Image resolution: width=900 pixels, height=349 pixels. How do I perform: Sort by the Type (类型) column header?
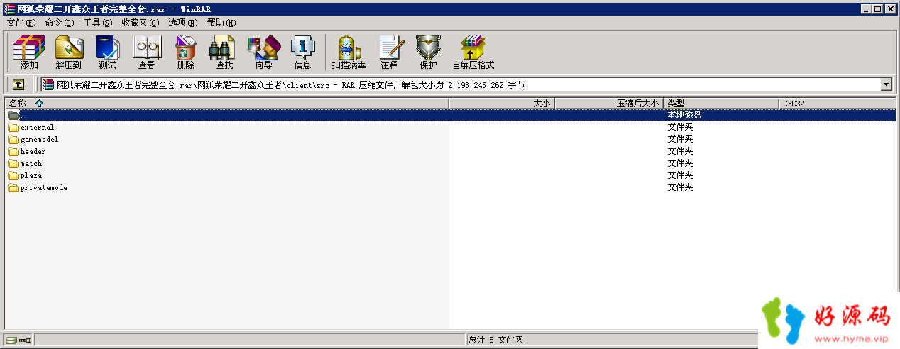tap(721, 104)
